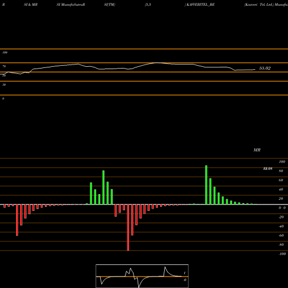The image size is (288, 288).
Task: Click the RSI value label 55.02
Action: (x=265, y=68)
